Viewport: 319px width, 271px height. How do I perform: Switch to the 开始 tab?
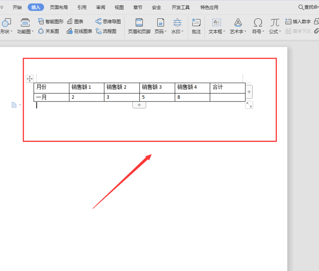click(17, 7)
